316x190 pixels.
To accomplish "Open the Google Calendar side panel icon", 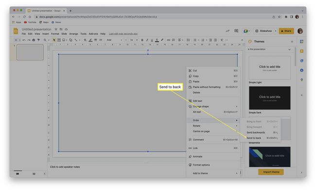I will [302, 41].
